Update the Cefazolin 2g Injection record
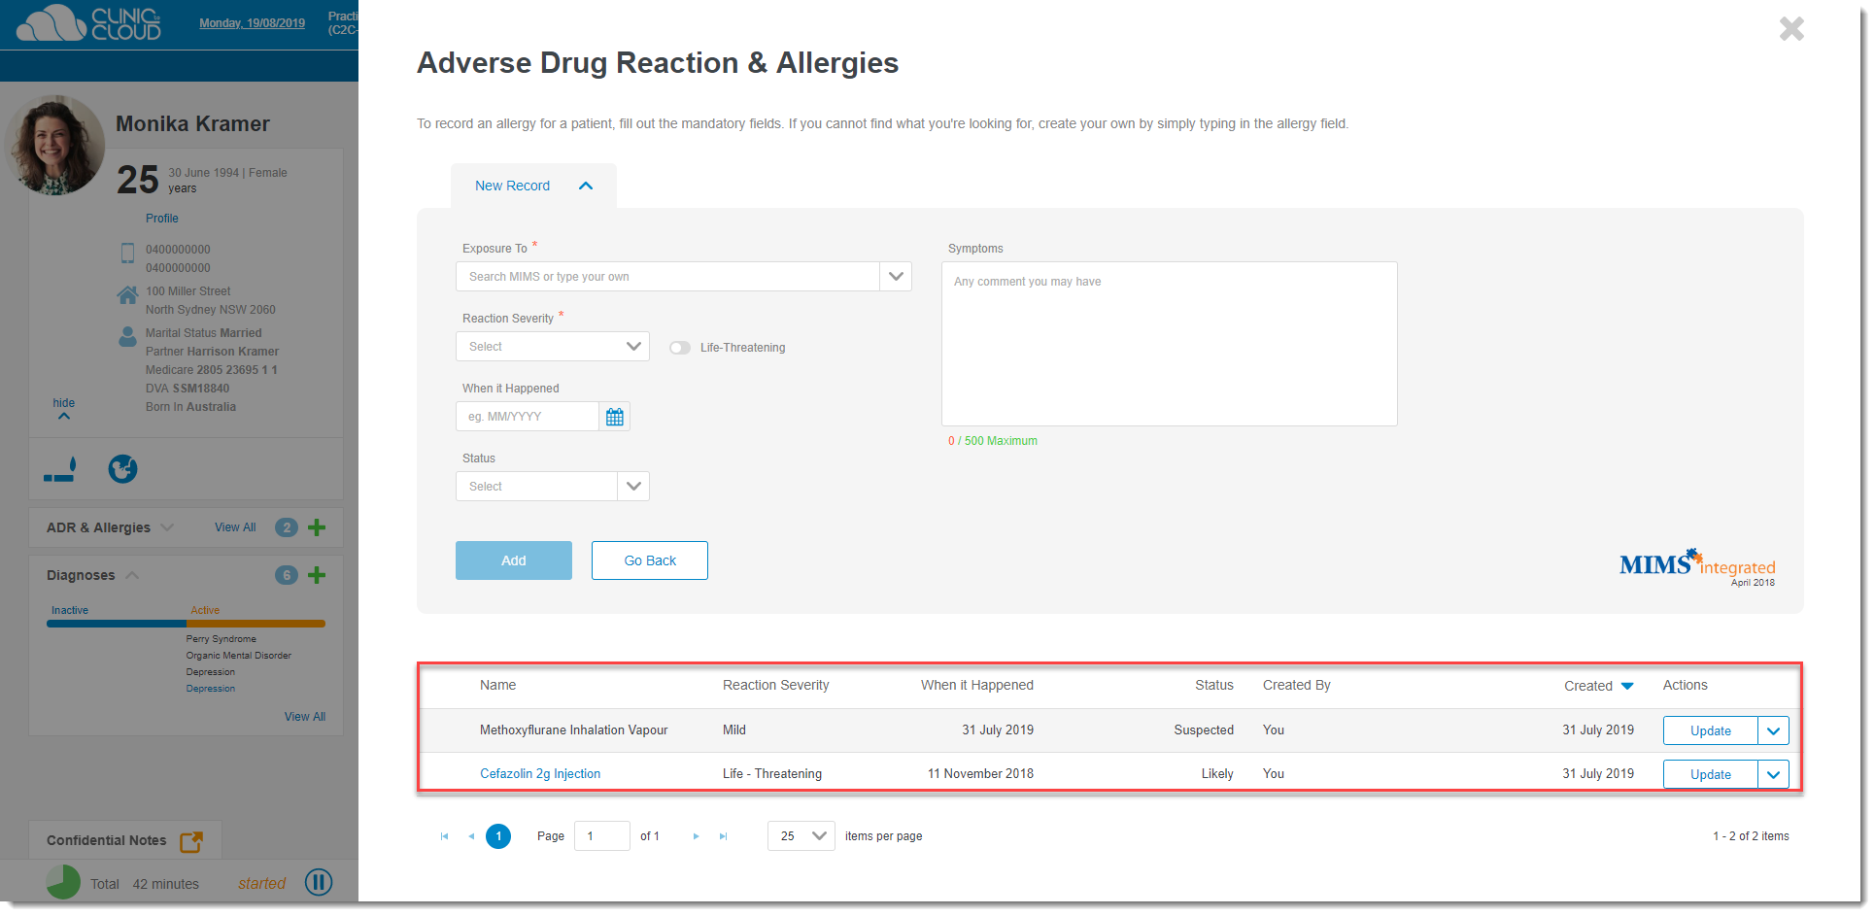The image size is (1875, 916). [1711, 775]
